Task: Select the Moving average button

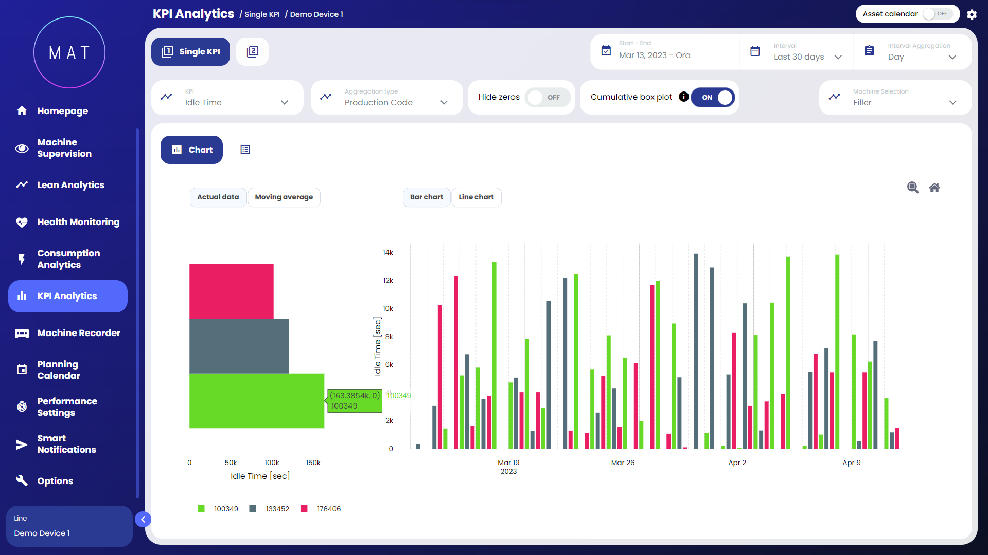Action: pos(284,197)
